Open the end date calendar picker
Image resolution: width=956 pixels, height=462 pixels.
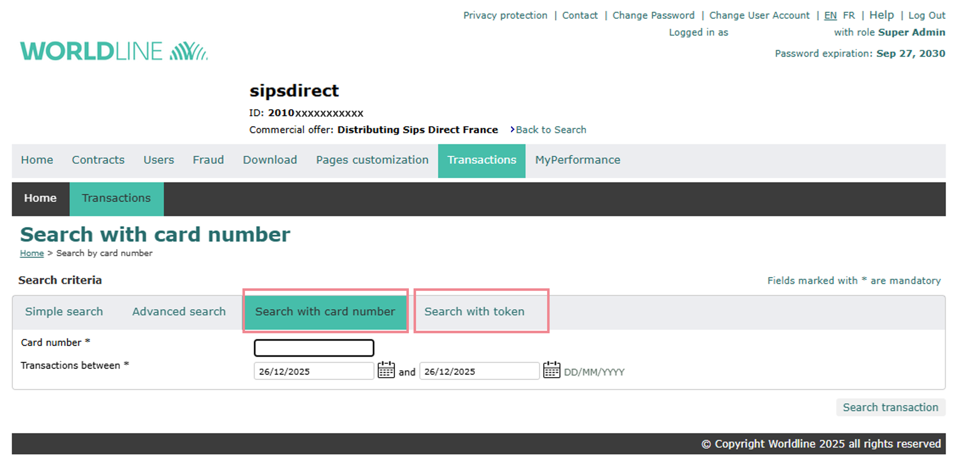[x=551, y=370]
